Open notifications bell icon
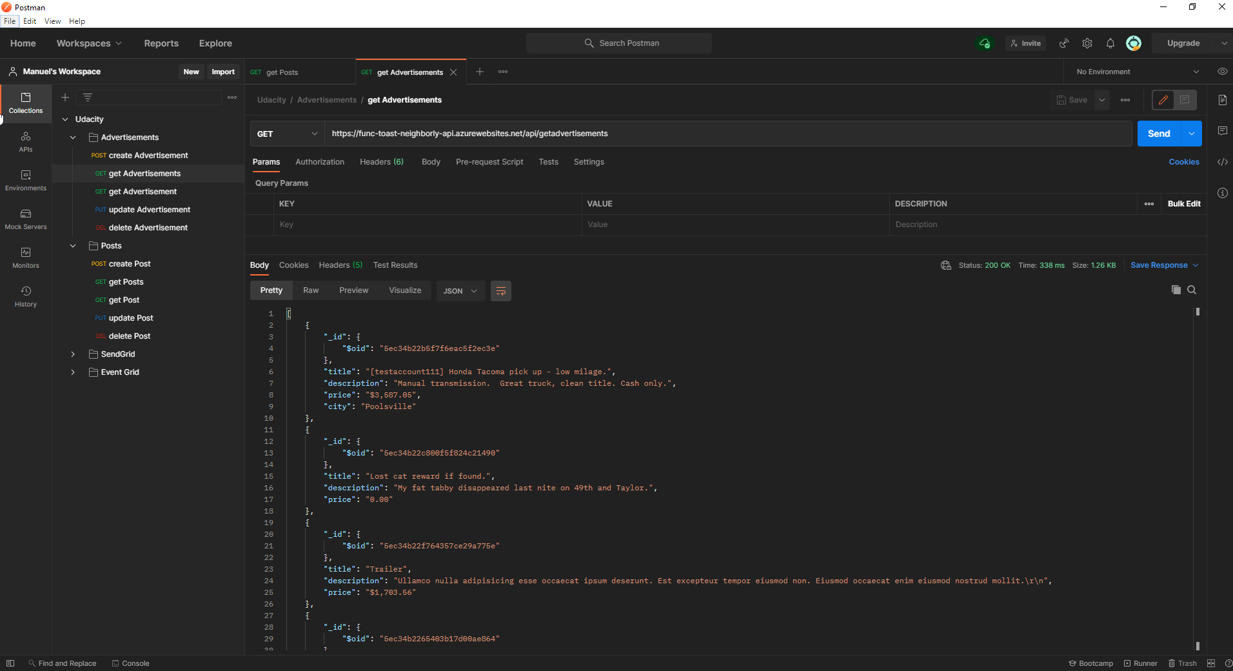 click(1110, 43)
